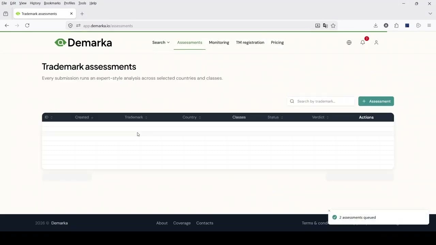
Task: Dismiss the 2 assessments queued toast
Action: coord(329,211)
